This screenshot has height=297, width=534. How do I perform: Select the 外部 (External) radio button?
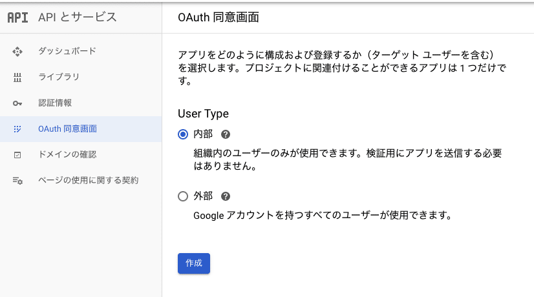(x=183, y=196)
